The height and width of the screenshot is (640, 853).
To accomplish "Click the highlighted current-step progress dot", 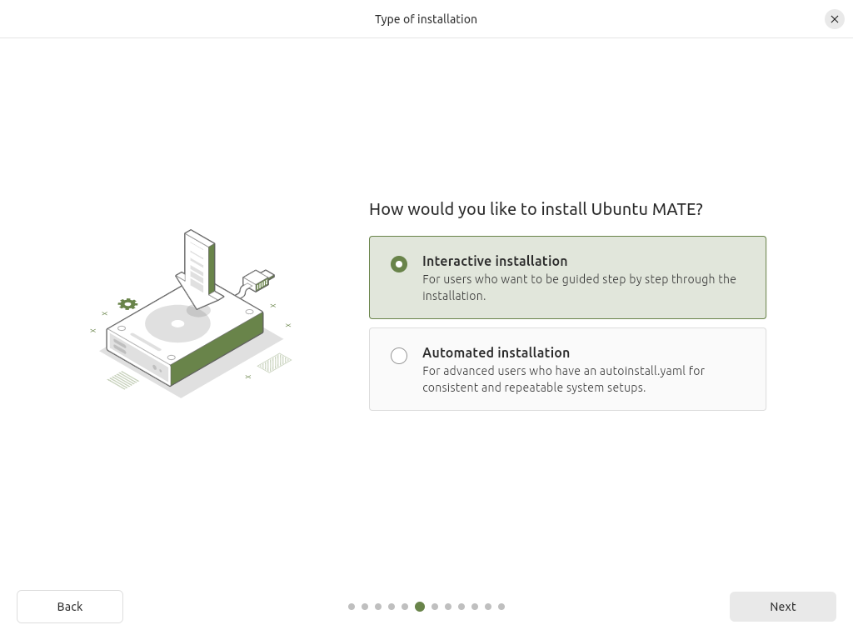I will pos(420,607).
